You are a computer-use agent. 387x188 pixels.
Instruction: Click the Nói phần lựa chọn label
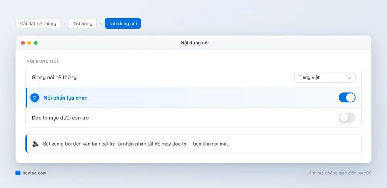point(66,98)
